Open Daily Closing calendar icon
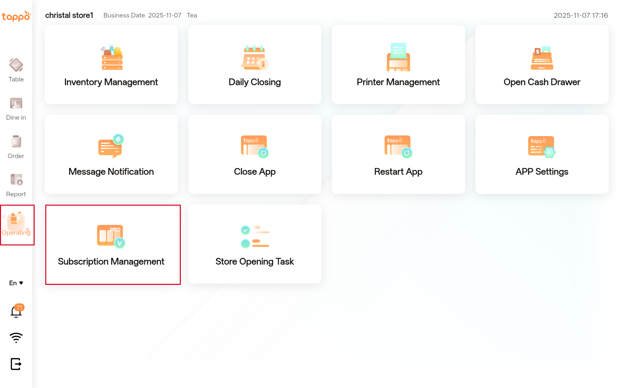 tap(255, 58)
